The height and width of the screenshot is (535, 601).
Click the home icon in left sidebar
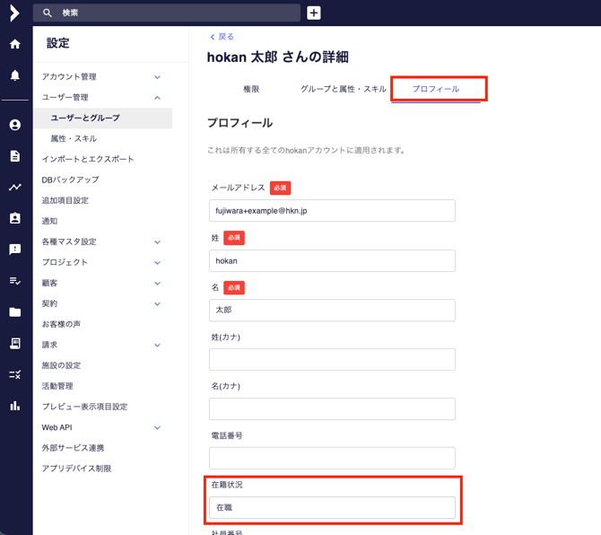click(x=14, y=44)
